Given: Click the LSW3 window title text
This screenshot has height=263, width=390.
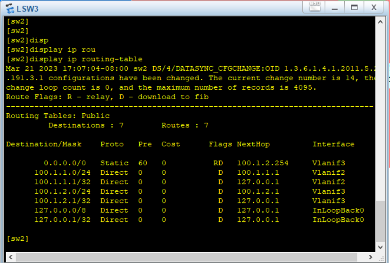Looking at the screenshot, I should pos(27,8).
